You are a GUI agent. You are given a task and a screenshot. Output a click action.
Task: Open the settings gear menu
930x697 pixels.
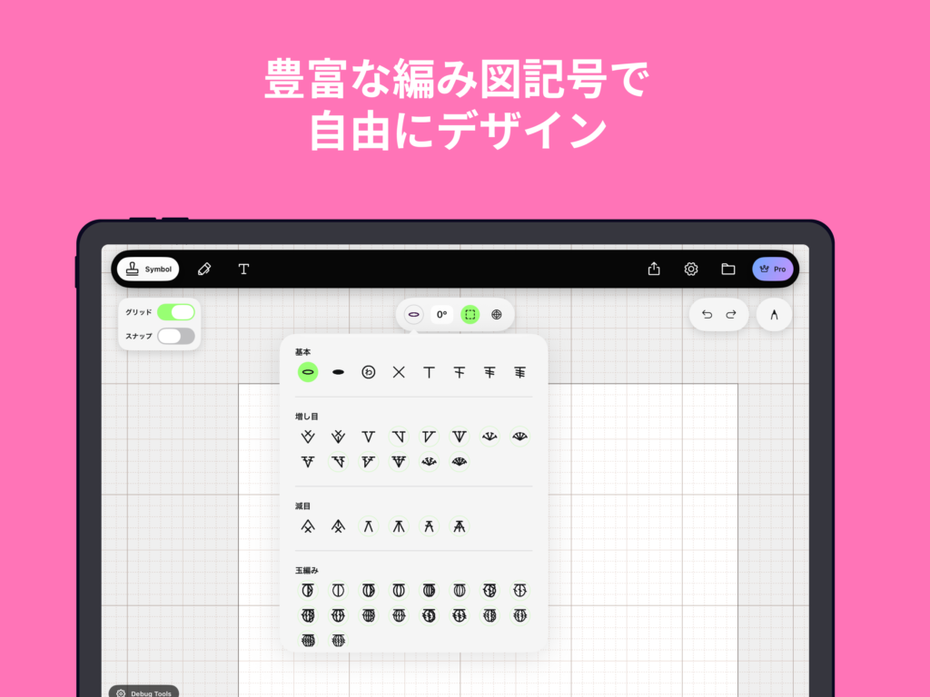coord(691,269)
